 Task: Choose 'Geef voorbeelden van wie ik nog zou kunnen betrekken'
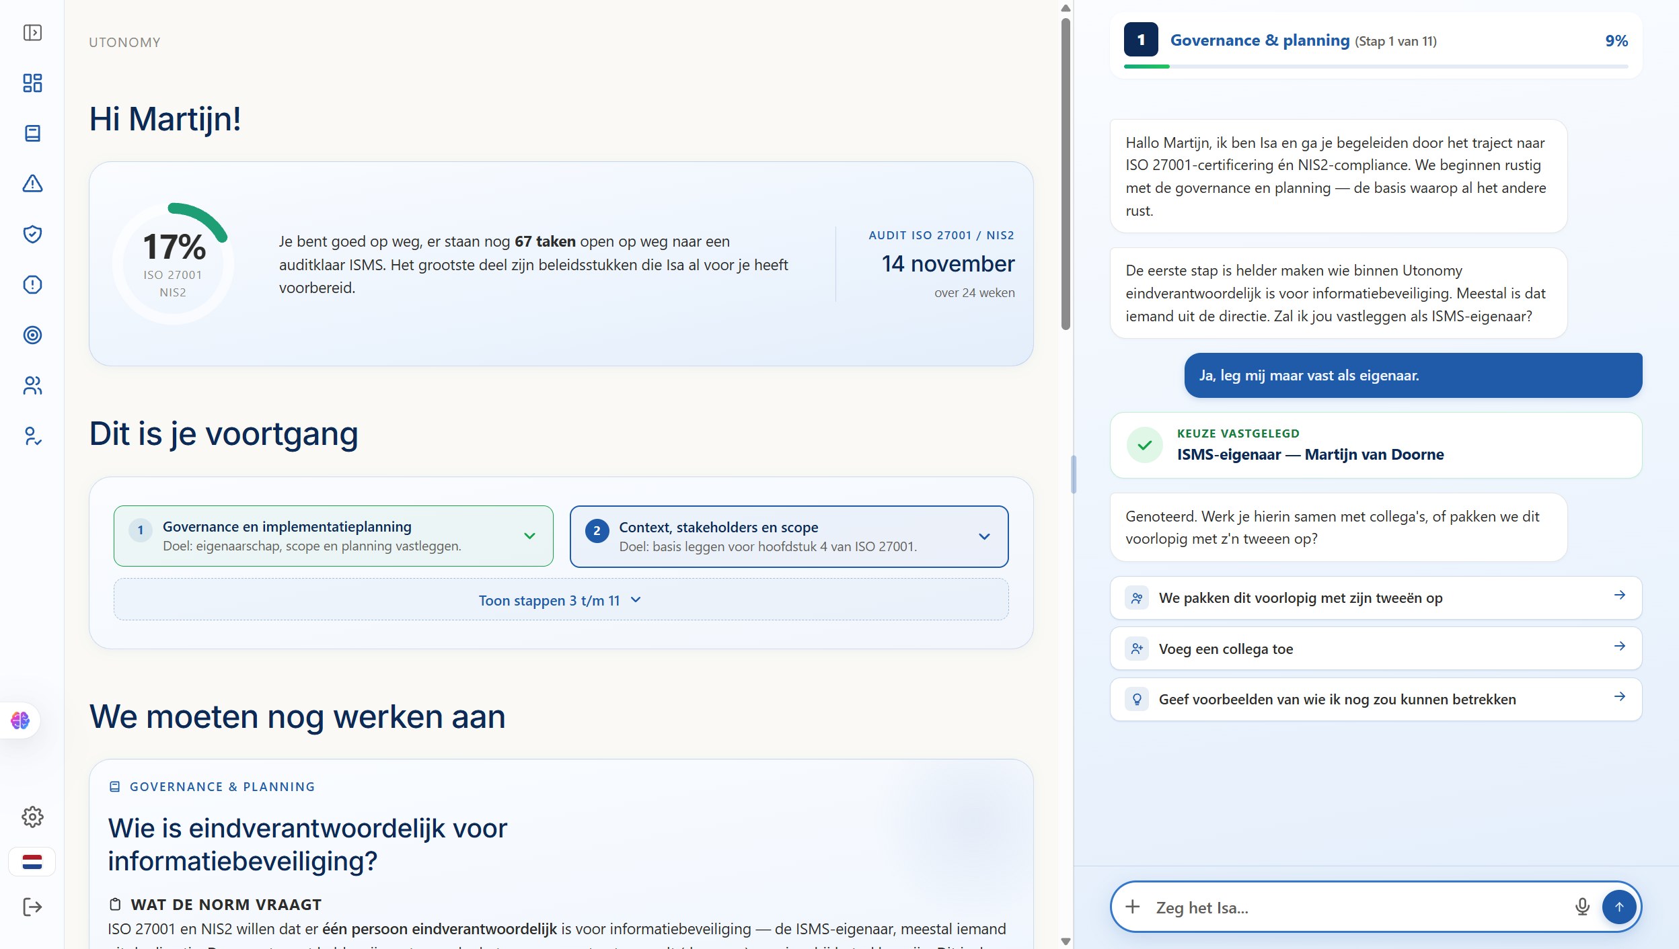(1376, 699)
